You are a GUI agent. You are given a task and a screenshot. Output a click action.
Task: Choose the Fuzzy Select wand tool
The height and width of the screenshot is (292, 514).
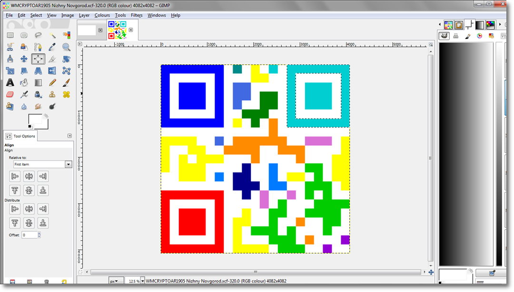click(52, 35)
